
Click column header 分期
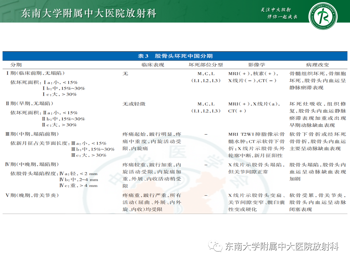16,65
